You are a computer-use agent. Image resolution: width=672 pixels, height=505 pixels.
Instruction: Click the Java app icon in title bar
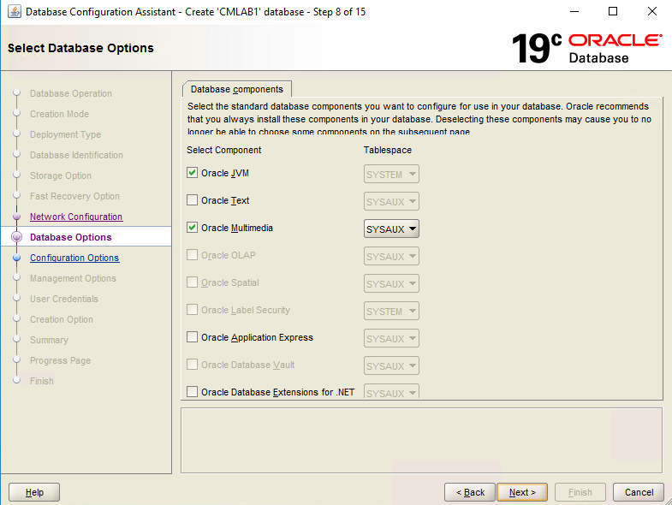point(15,12)
